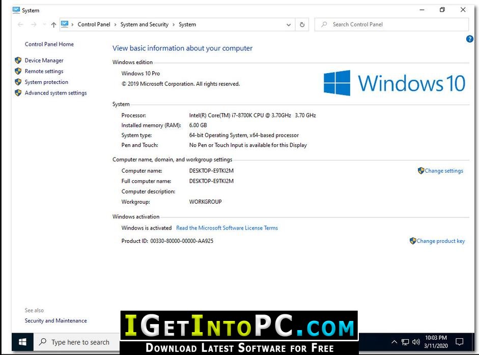
Task: Click the computer icon in address bar
Action: tap(65, 24)
